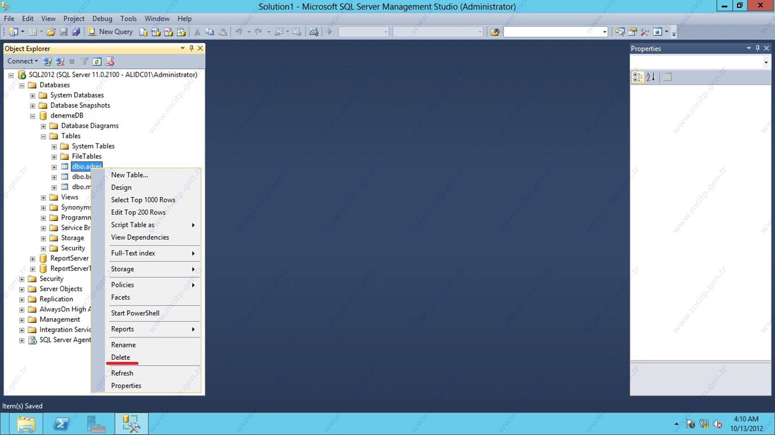Open the Connect dropdown in Object Explorer
Screen dimensions: 775x435
tap(22, 61)
